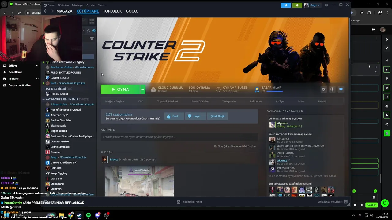Click Gönder button in Kick chat
392x220 pixels.
[371, 205]
